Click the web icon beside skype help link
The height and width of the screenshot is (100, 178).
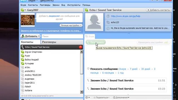tap(108, 16)
